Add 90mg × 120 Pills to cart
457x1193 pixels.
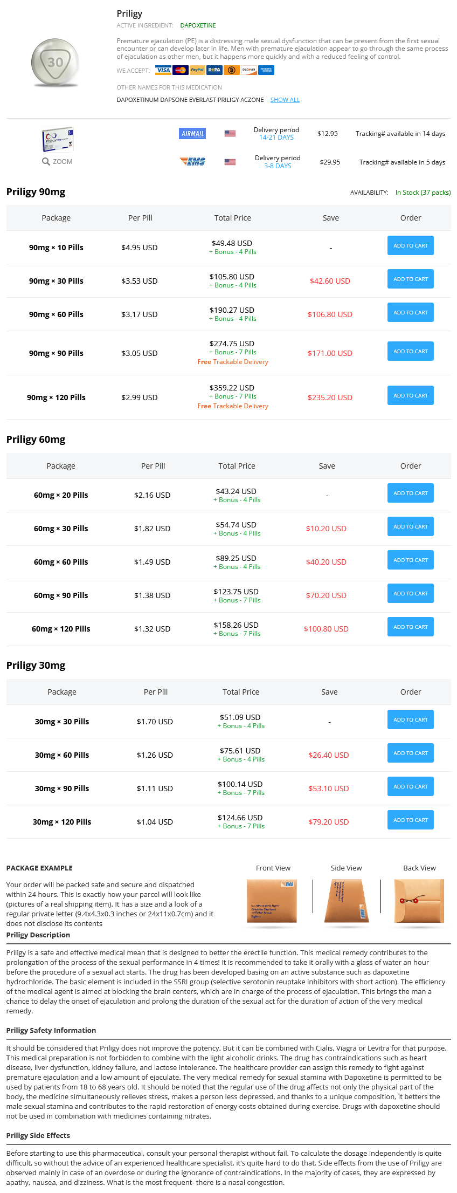coord(411,395)
